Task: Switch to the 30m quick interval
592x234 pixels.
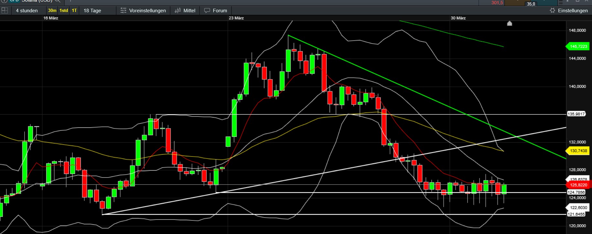Action: 52,11
